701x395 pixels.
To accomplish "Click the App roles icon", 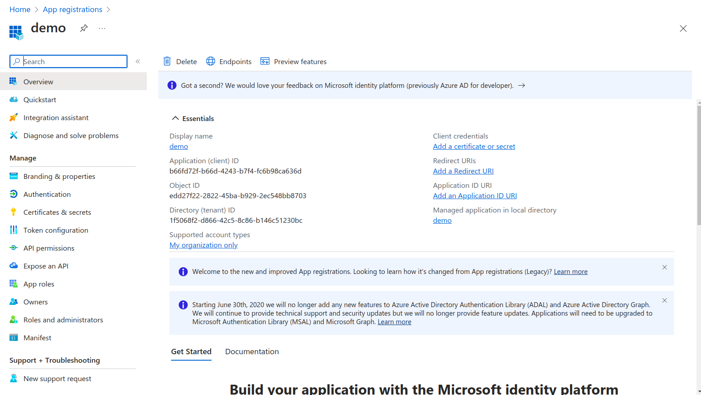I will tap(13, 284).
